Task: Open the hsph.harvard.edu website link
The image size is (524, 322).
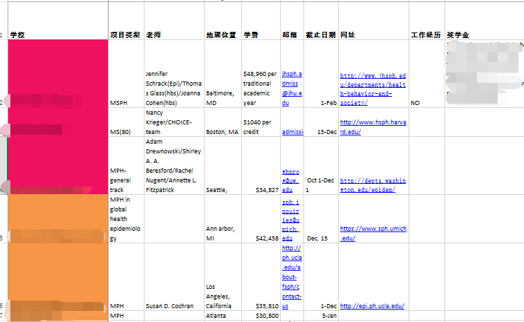Action: click(373, 127)
